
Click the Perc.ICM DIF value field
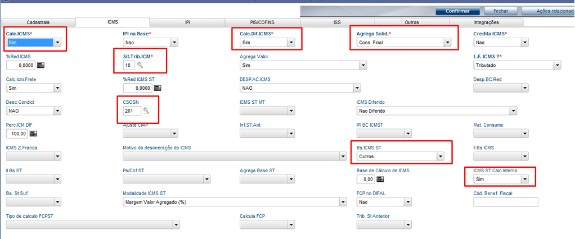[x=17, y=134]
